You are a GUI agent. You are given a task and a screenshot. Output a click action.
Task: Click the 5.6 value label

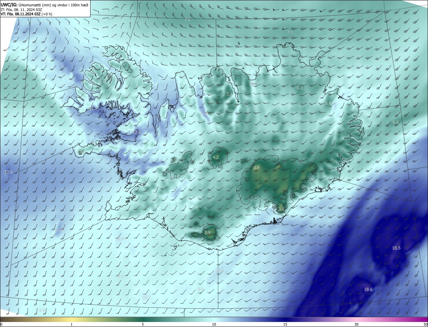coord(229,94)
